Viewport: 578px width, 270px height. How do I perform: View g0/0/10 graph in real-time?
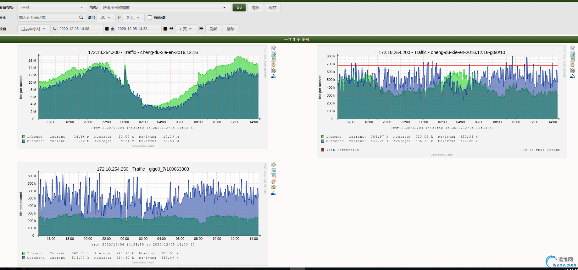[572, 71]
